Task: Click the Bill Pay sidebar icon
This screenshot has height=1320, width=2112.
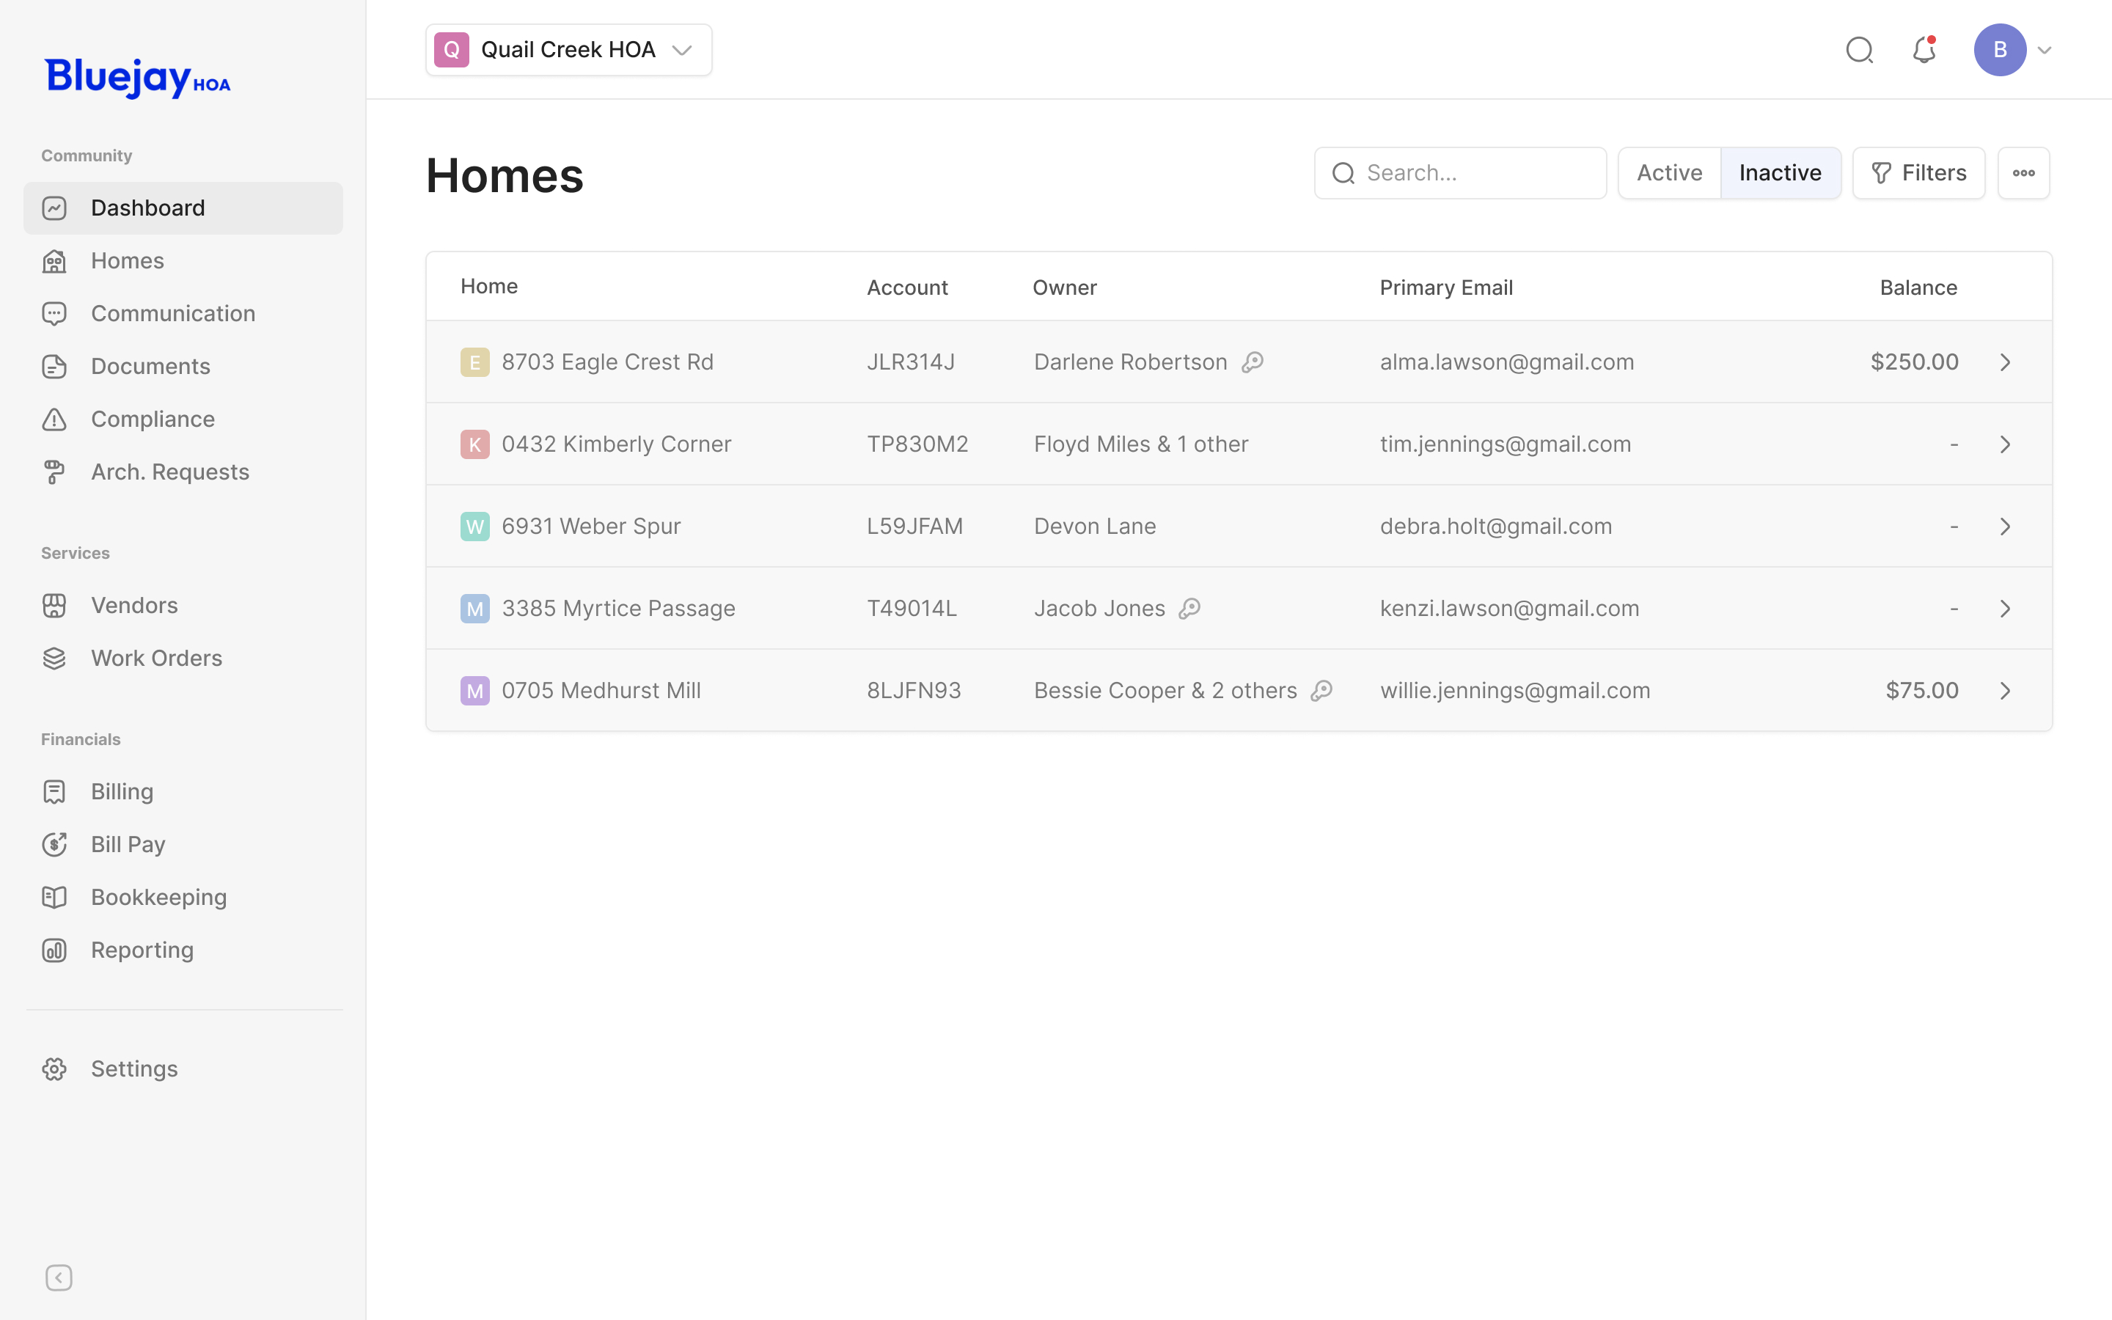Action: click(x=54, y=844)
